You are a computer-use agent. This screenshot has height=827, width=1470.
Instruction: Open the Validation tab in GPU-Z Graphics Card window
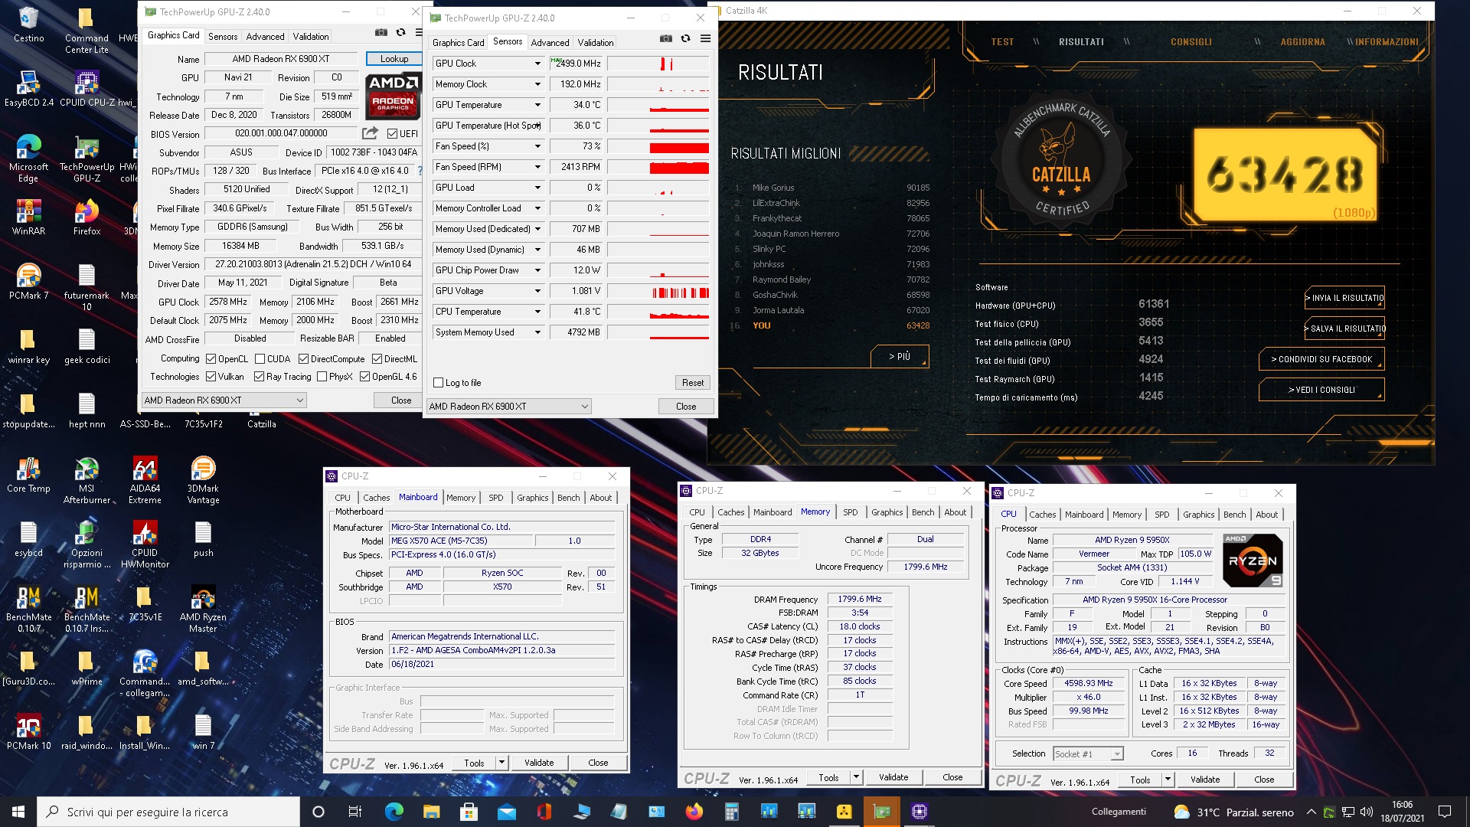coord(310,37)
